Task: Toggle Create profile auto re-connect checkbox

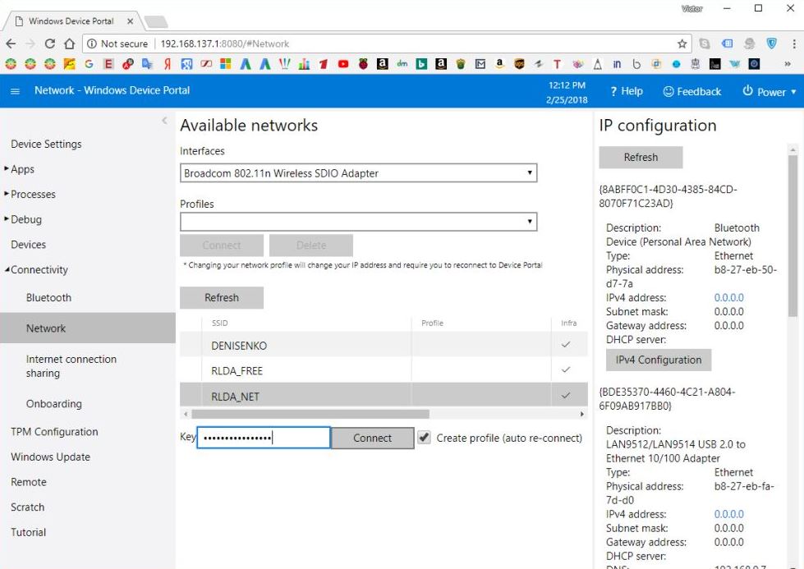Action: (x=424, y=438)
